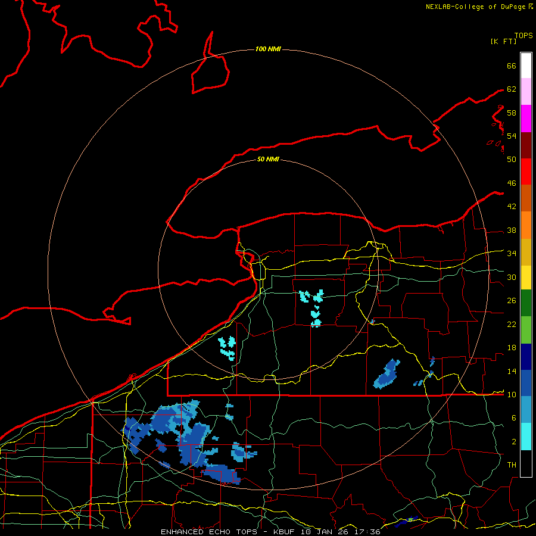
Task: Click the legend value 34
Action: point(512,253)
